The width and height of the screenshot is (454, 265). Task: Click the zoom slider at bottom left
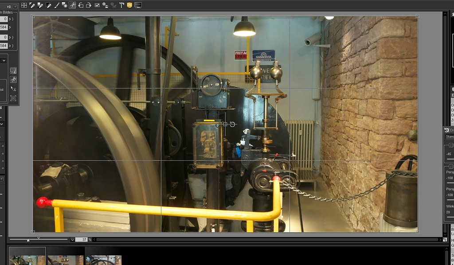[x=28, y=240]
